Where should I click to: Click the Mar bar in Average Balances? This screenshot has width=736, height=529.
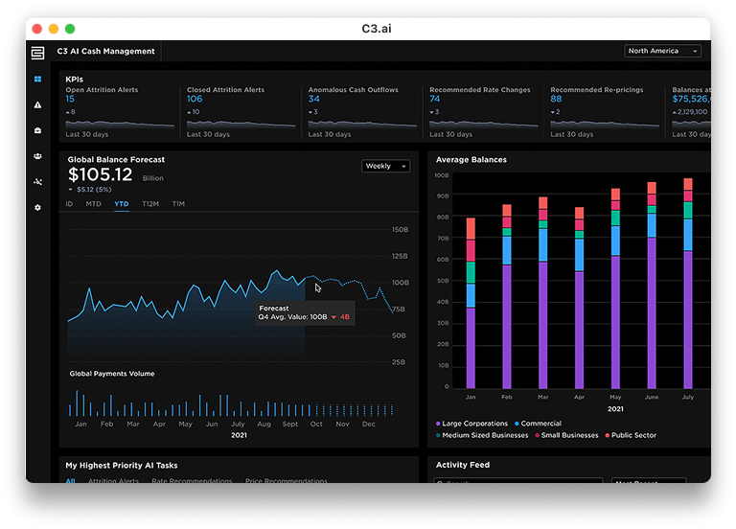tap(542, 293)
